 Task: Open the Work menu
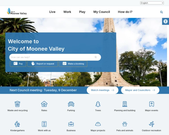[x=67, y=12]
